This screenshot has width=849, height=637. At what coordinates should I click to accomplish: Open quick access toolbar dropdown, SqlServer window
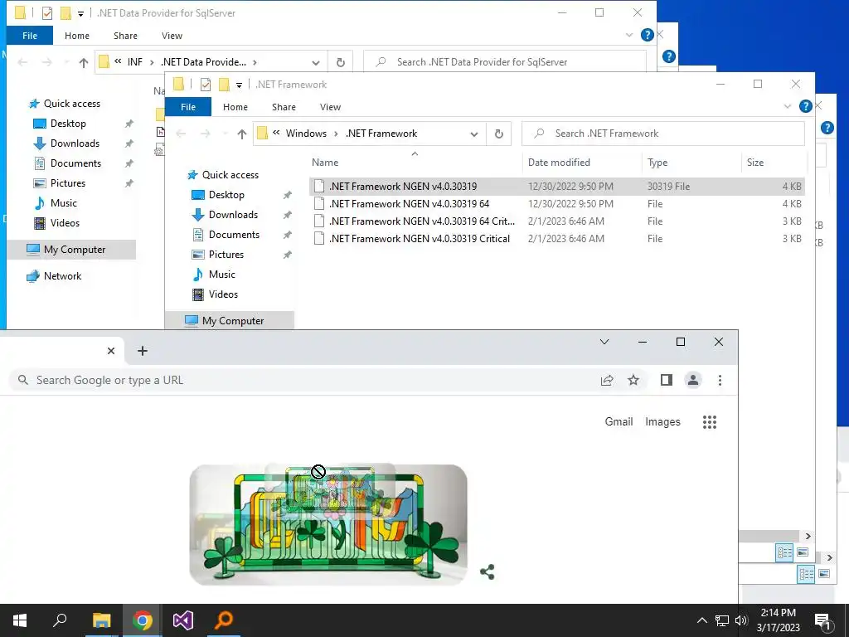[x=80, y=13]
